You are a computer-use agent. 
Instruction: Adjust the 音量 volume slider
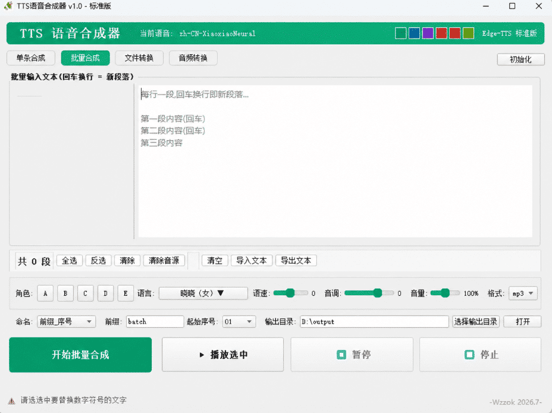445,293
